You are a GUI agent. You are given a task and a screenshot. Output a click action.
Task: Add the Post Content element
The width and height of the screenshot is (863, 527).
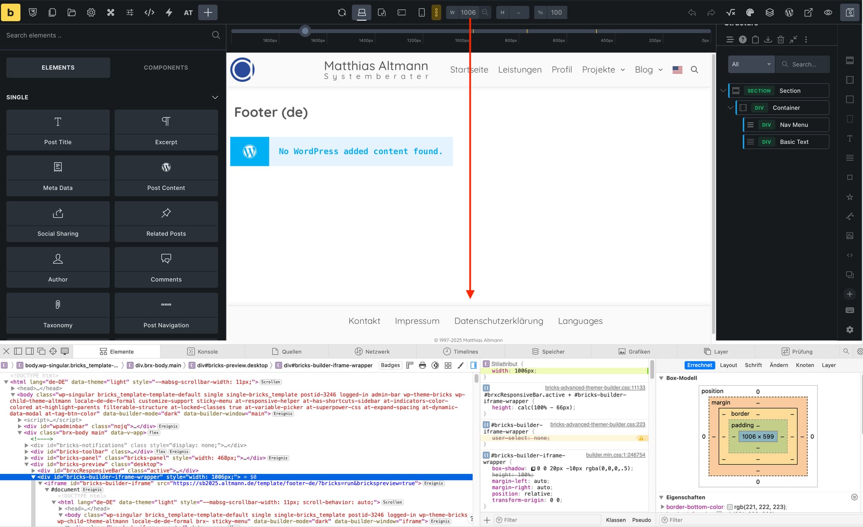(x=166, y=176)
